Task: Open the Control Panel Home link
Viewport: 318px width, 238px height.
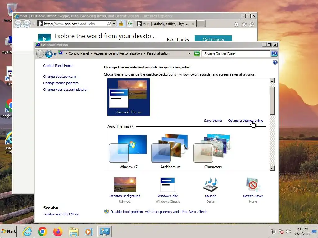Action: coord(58,66)
